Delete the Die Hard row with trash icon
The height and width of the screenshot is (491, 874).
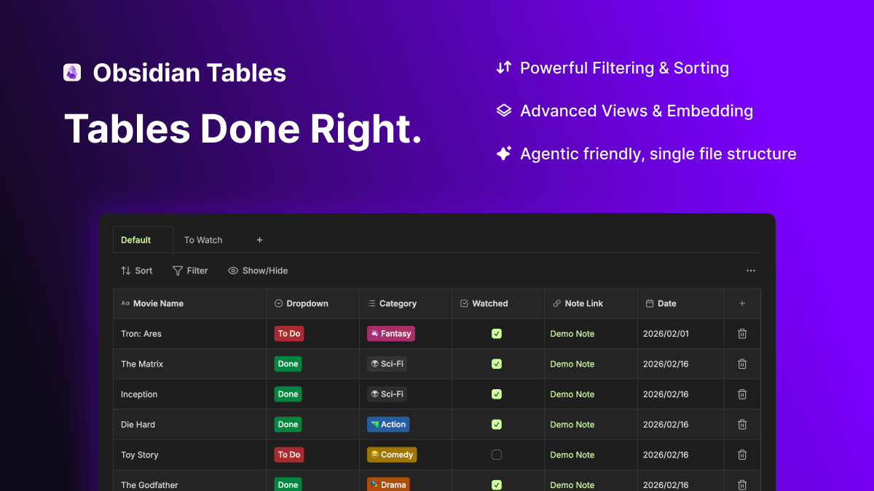pos(742,424)
